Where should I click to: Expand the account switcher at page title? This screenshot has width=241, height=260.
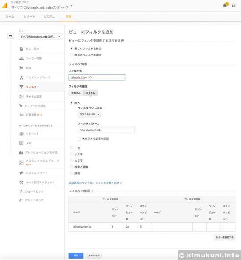pyautogui.click(x=71, y=6)
